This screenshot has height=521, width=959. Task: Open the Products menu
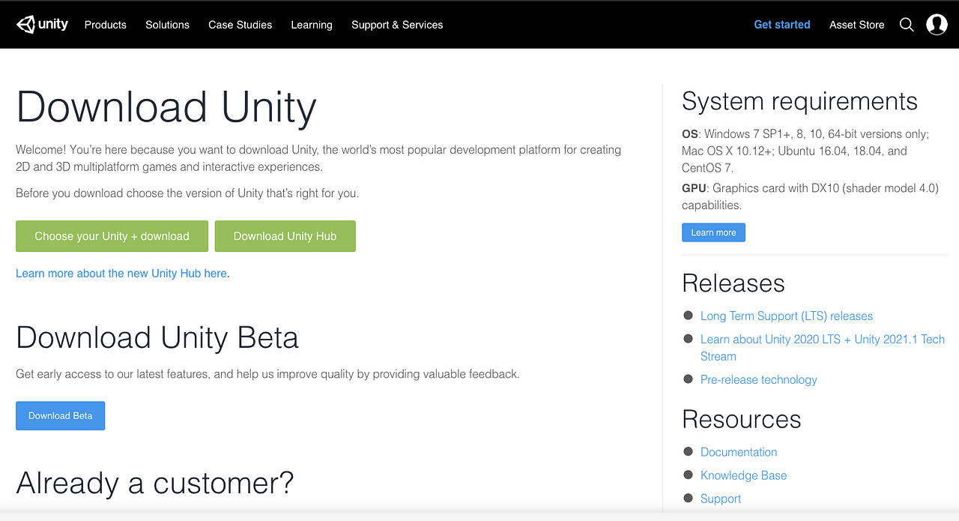coord(106,25)
